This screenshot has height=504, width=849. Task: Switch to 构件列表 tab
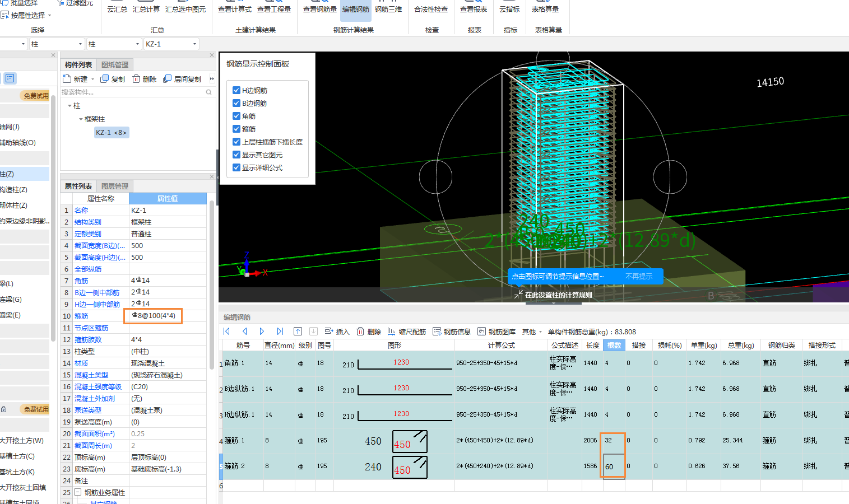point(78,65)
